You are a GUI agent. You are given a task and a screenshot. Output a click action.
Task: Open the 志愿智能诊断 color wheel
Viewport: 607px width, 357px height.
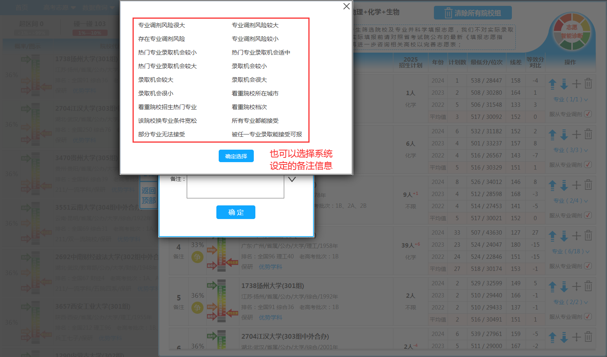[x=572, y=32]
